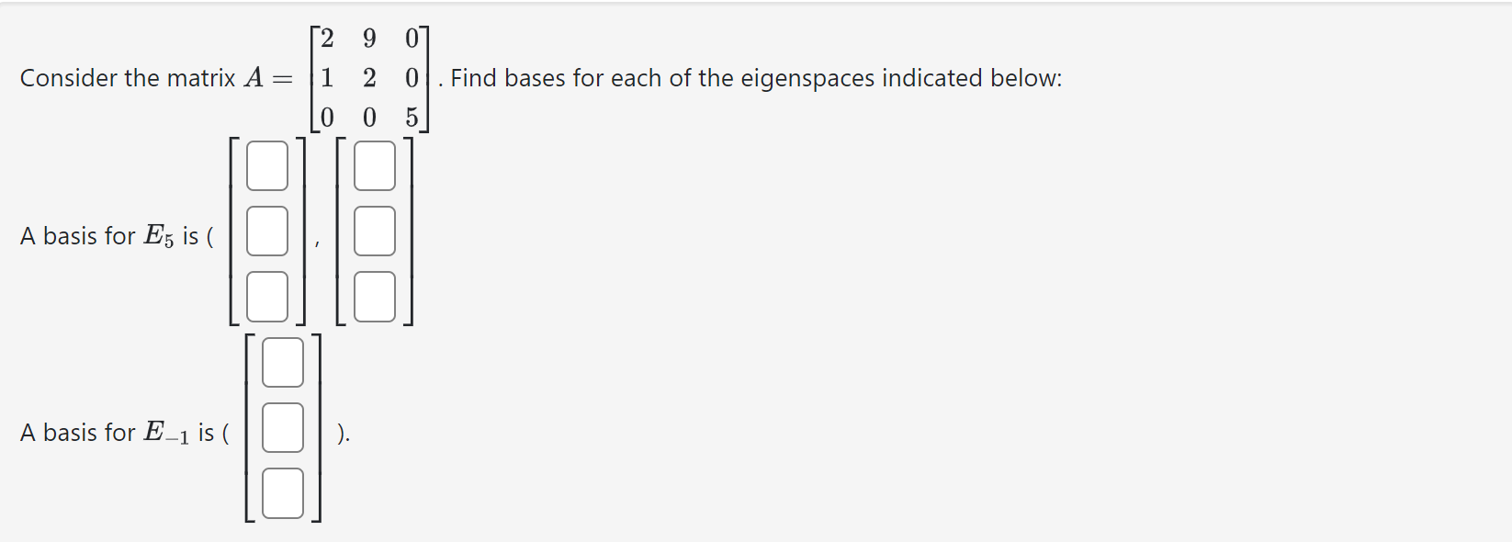This screenshot has height=542, width=1512.
Task: Click the opening parenthesis before the E5 vectors
Action: coord(212,235)
